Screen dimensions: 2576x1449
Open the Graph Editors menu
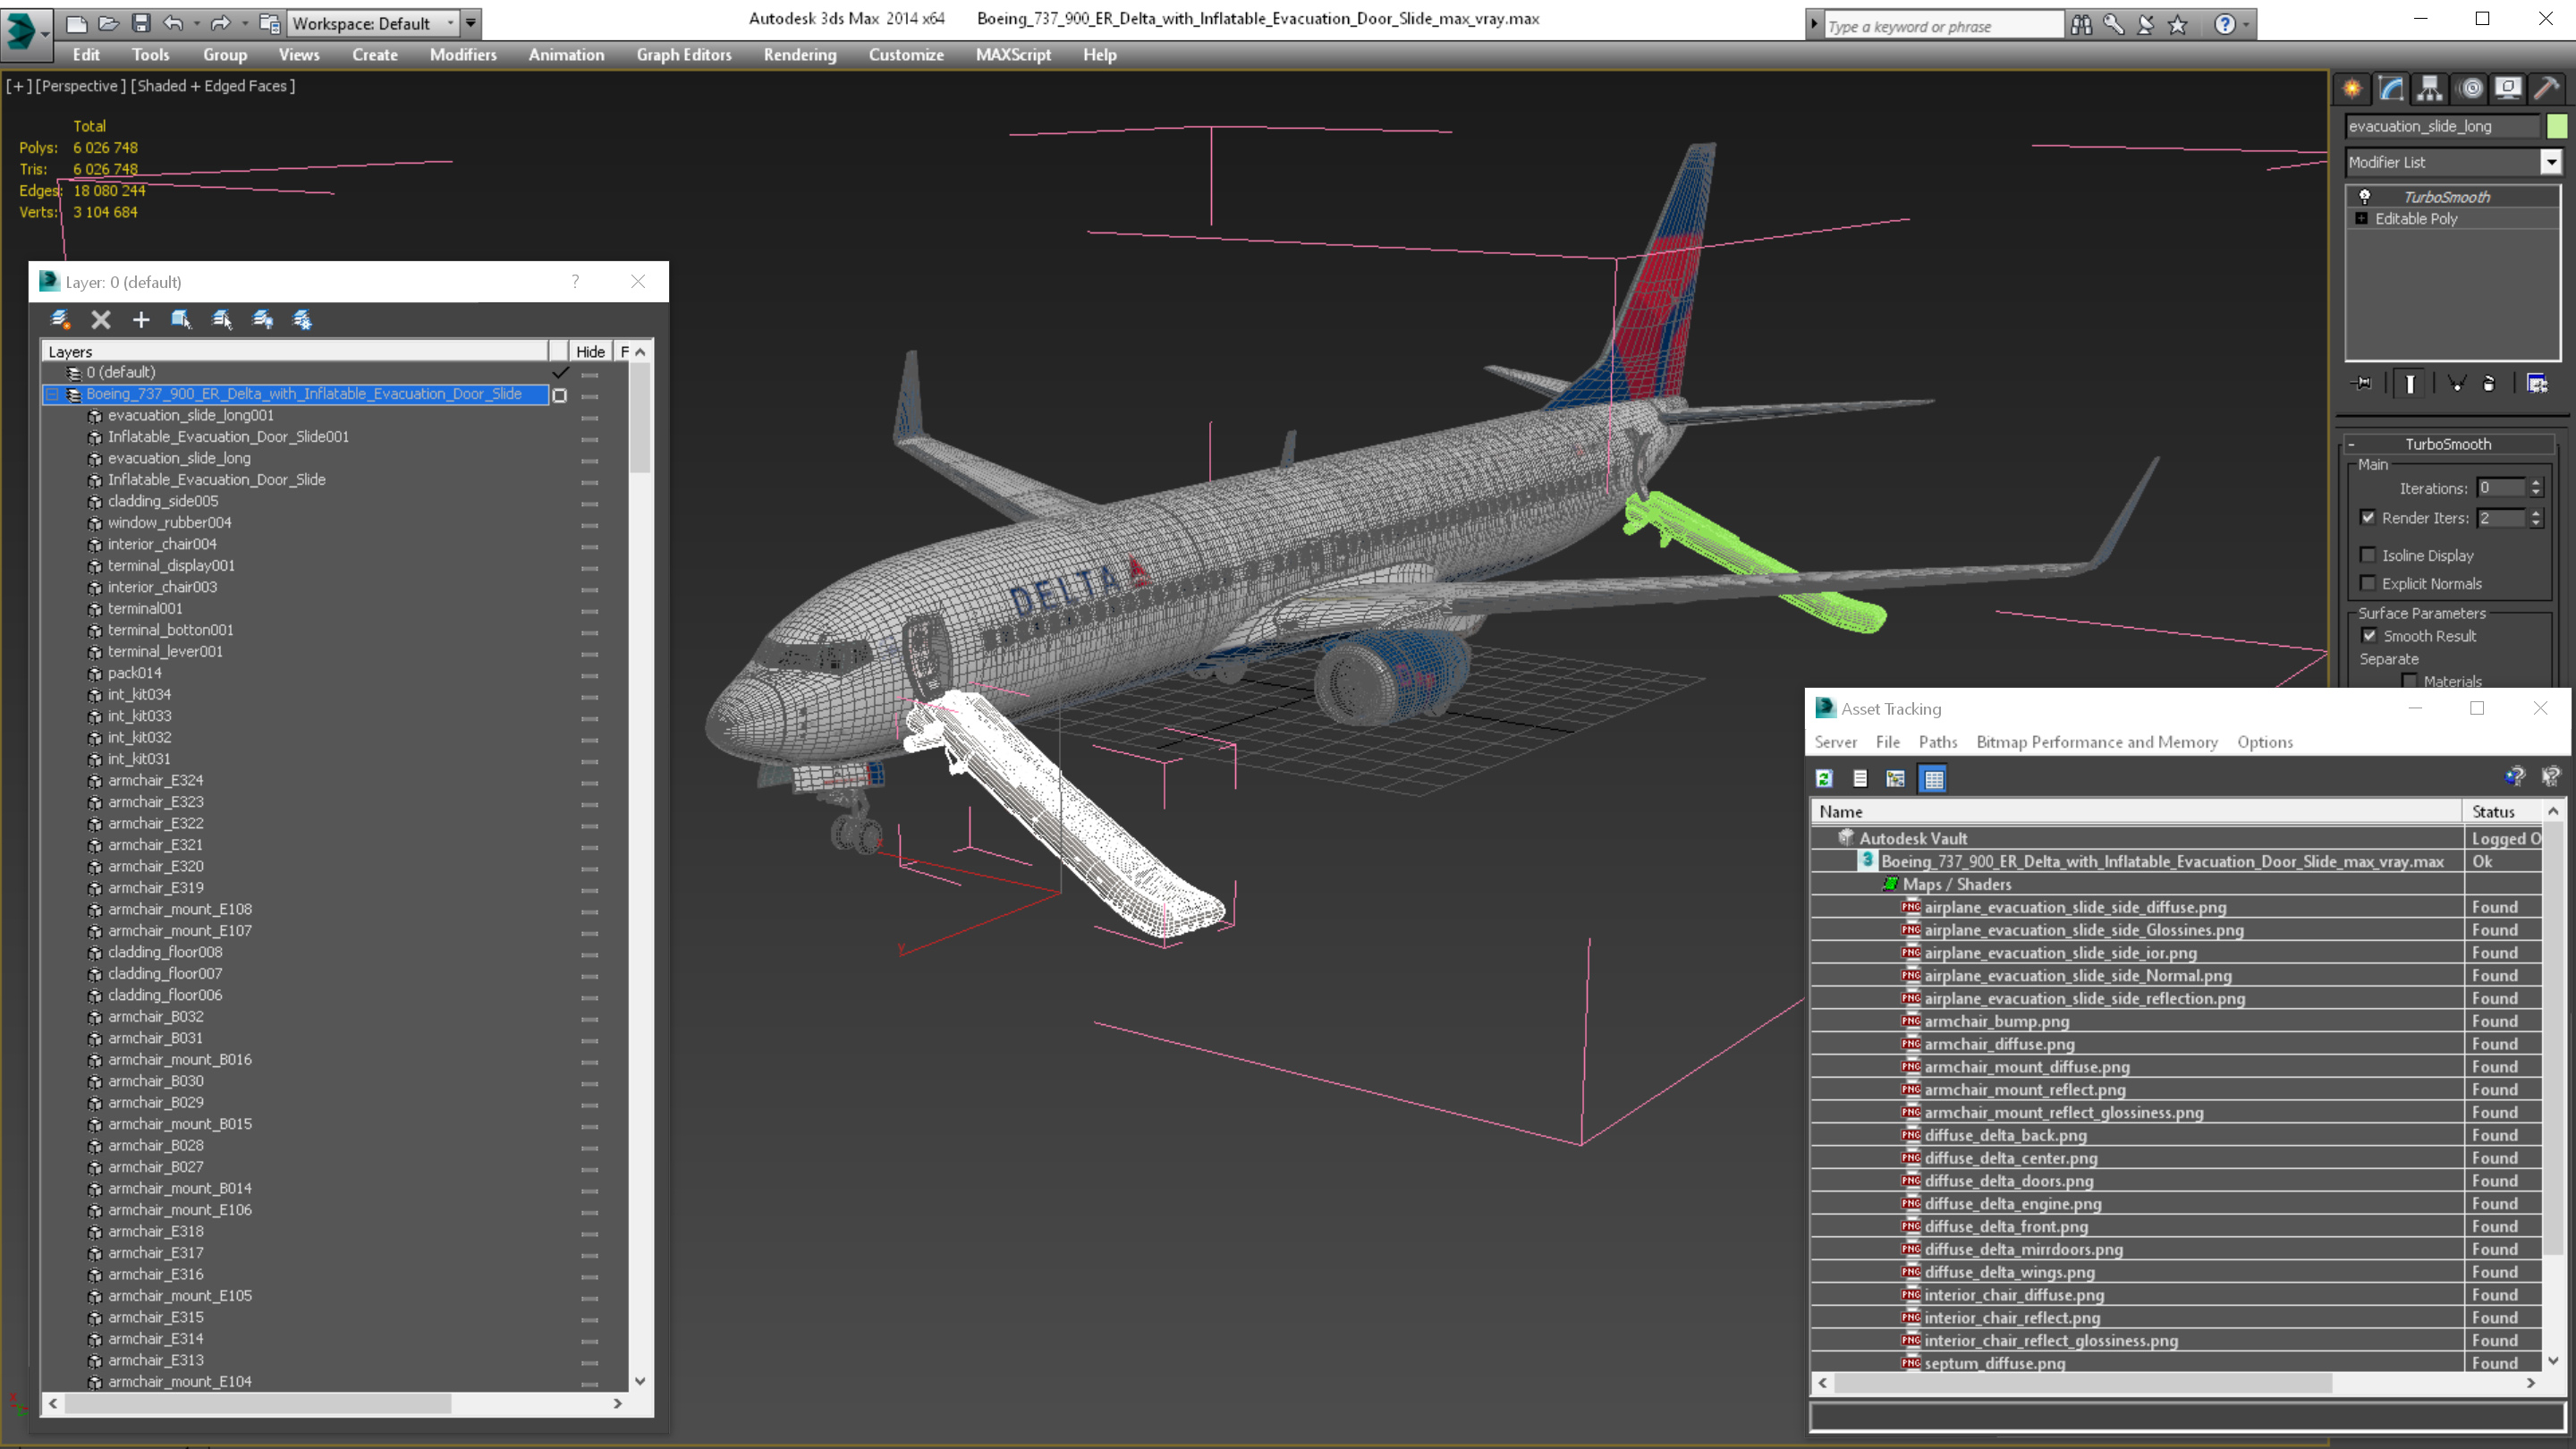[x=684, y=55]
